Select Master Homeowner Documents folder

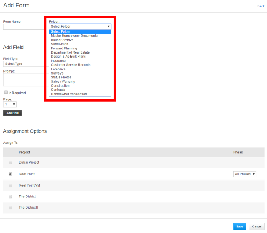point(80,36)
